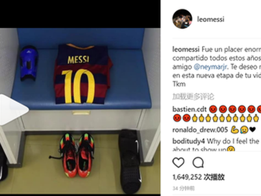261x196 pixels.
Task: Open the @neymarjr mention link
Action: (210, 67)
